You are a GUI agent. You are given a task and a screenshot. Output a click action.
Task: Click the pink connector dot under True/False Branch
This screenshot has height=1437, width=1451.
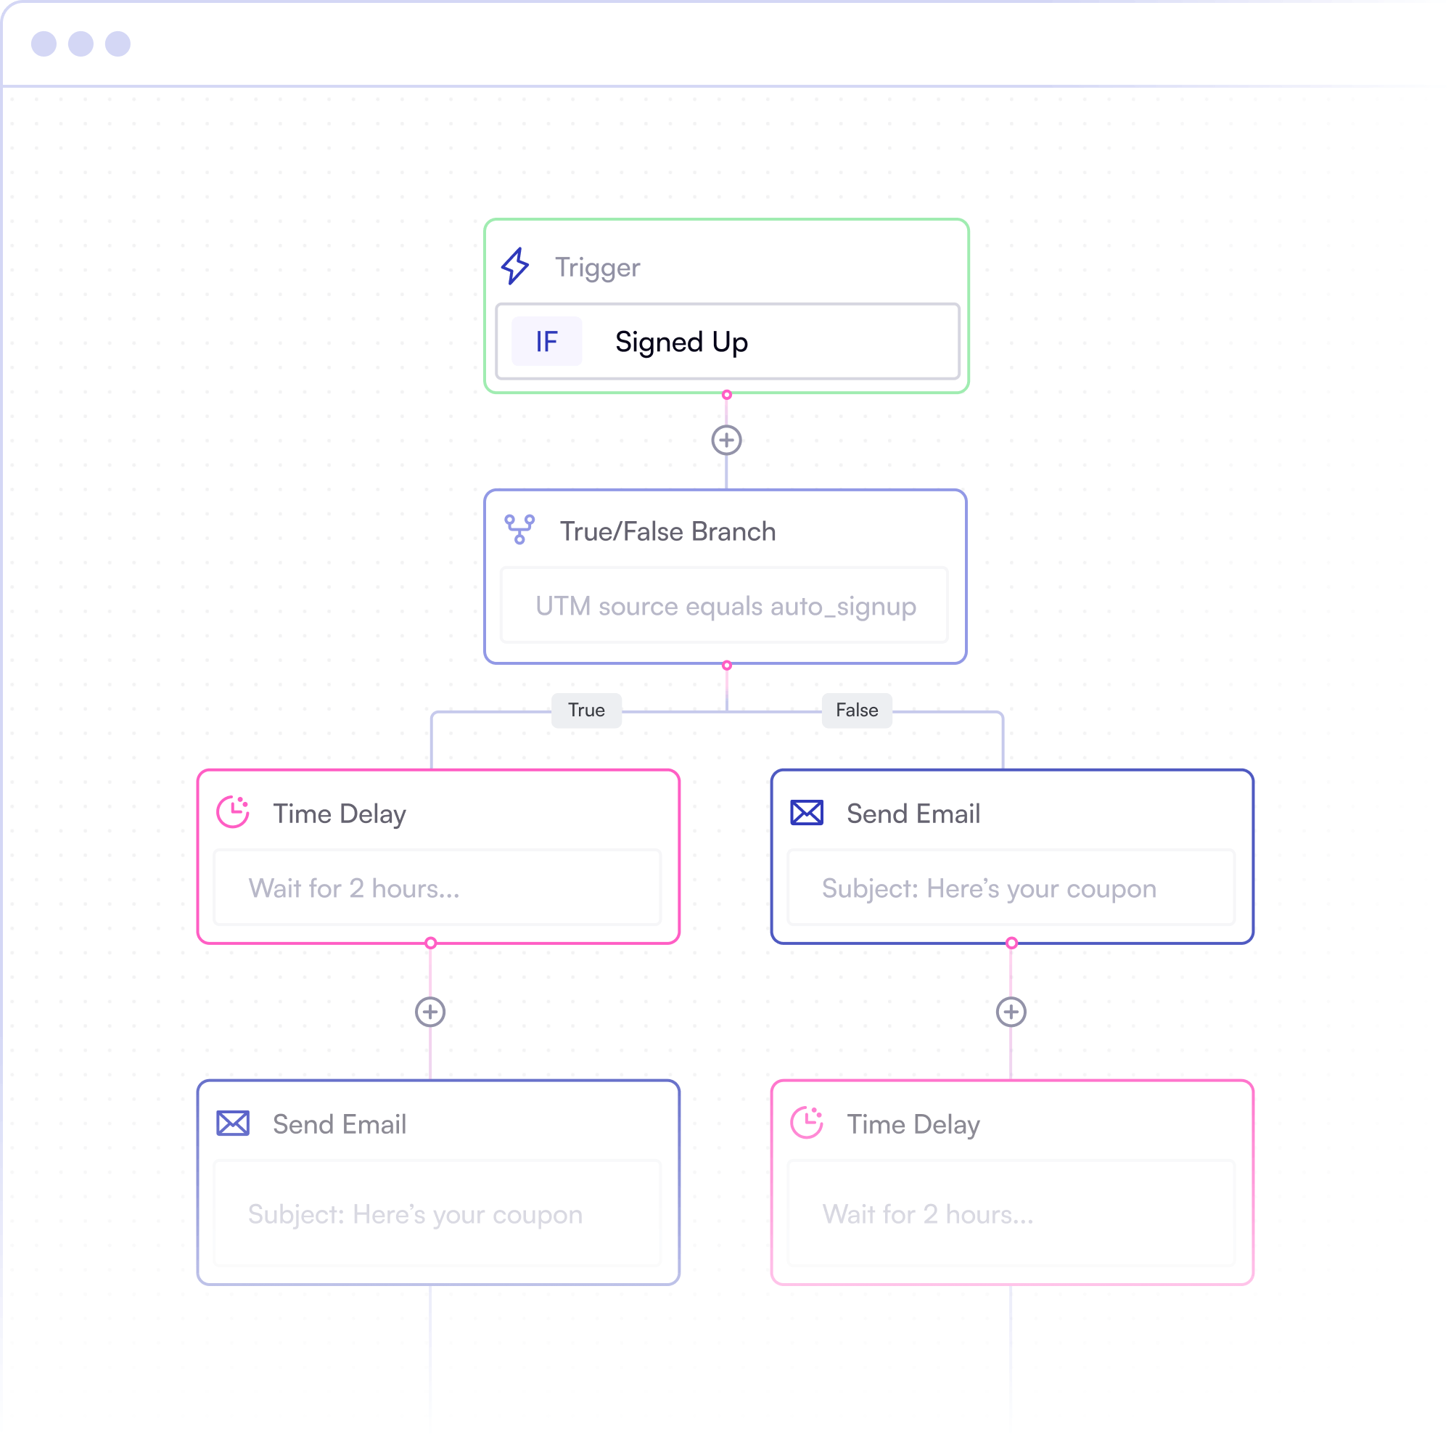coord(727,666)
